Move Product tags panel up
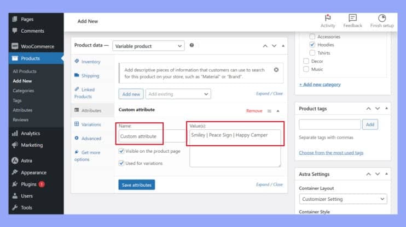406x227 pixels. coord(368,109)
